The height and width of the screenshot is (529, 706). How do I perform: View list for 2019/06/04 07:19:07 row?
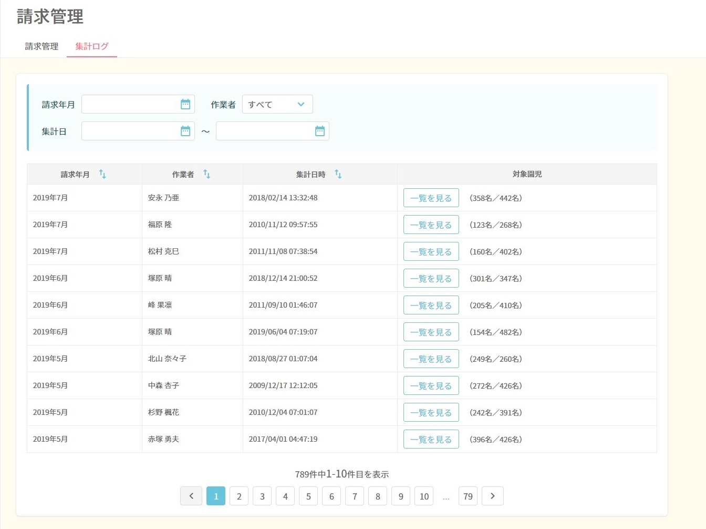point(431,332)
